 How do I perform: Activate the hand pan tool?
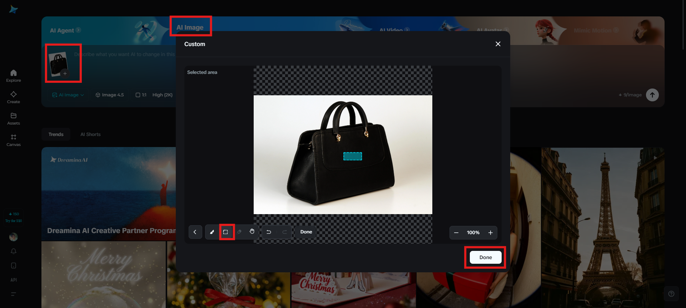click(x=252, y=232)
